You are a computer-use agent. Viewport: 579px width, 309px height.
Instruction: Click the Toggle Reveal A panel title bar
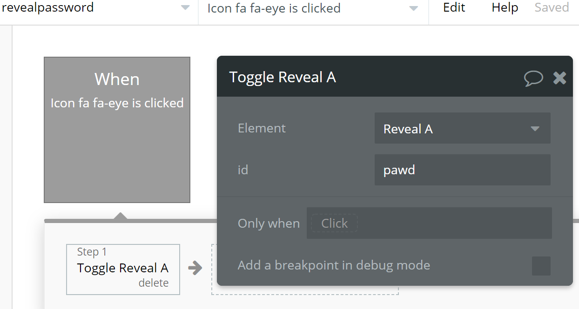click(x=372, y=77)
